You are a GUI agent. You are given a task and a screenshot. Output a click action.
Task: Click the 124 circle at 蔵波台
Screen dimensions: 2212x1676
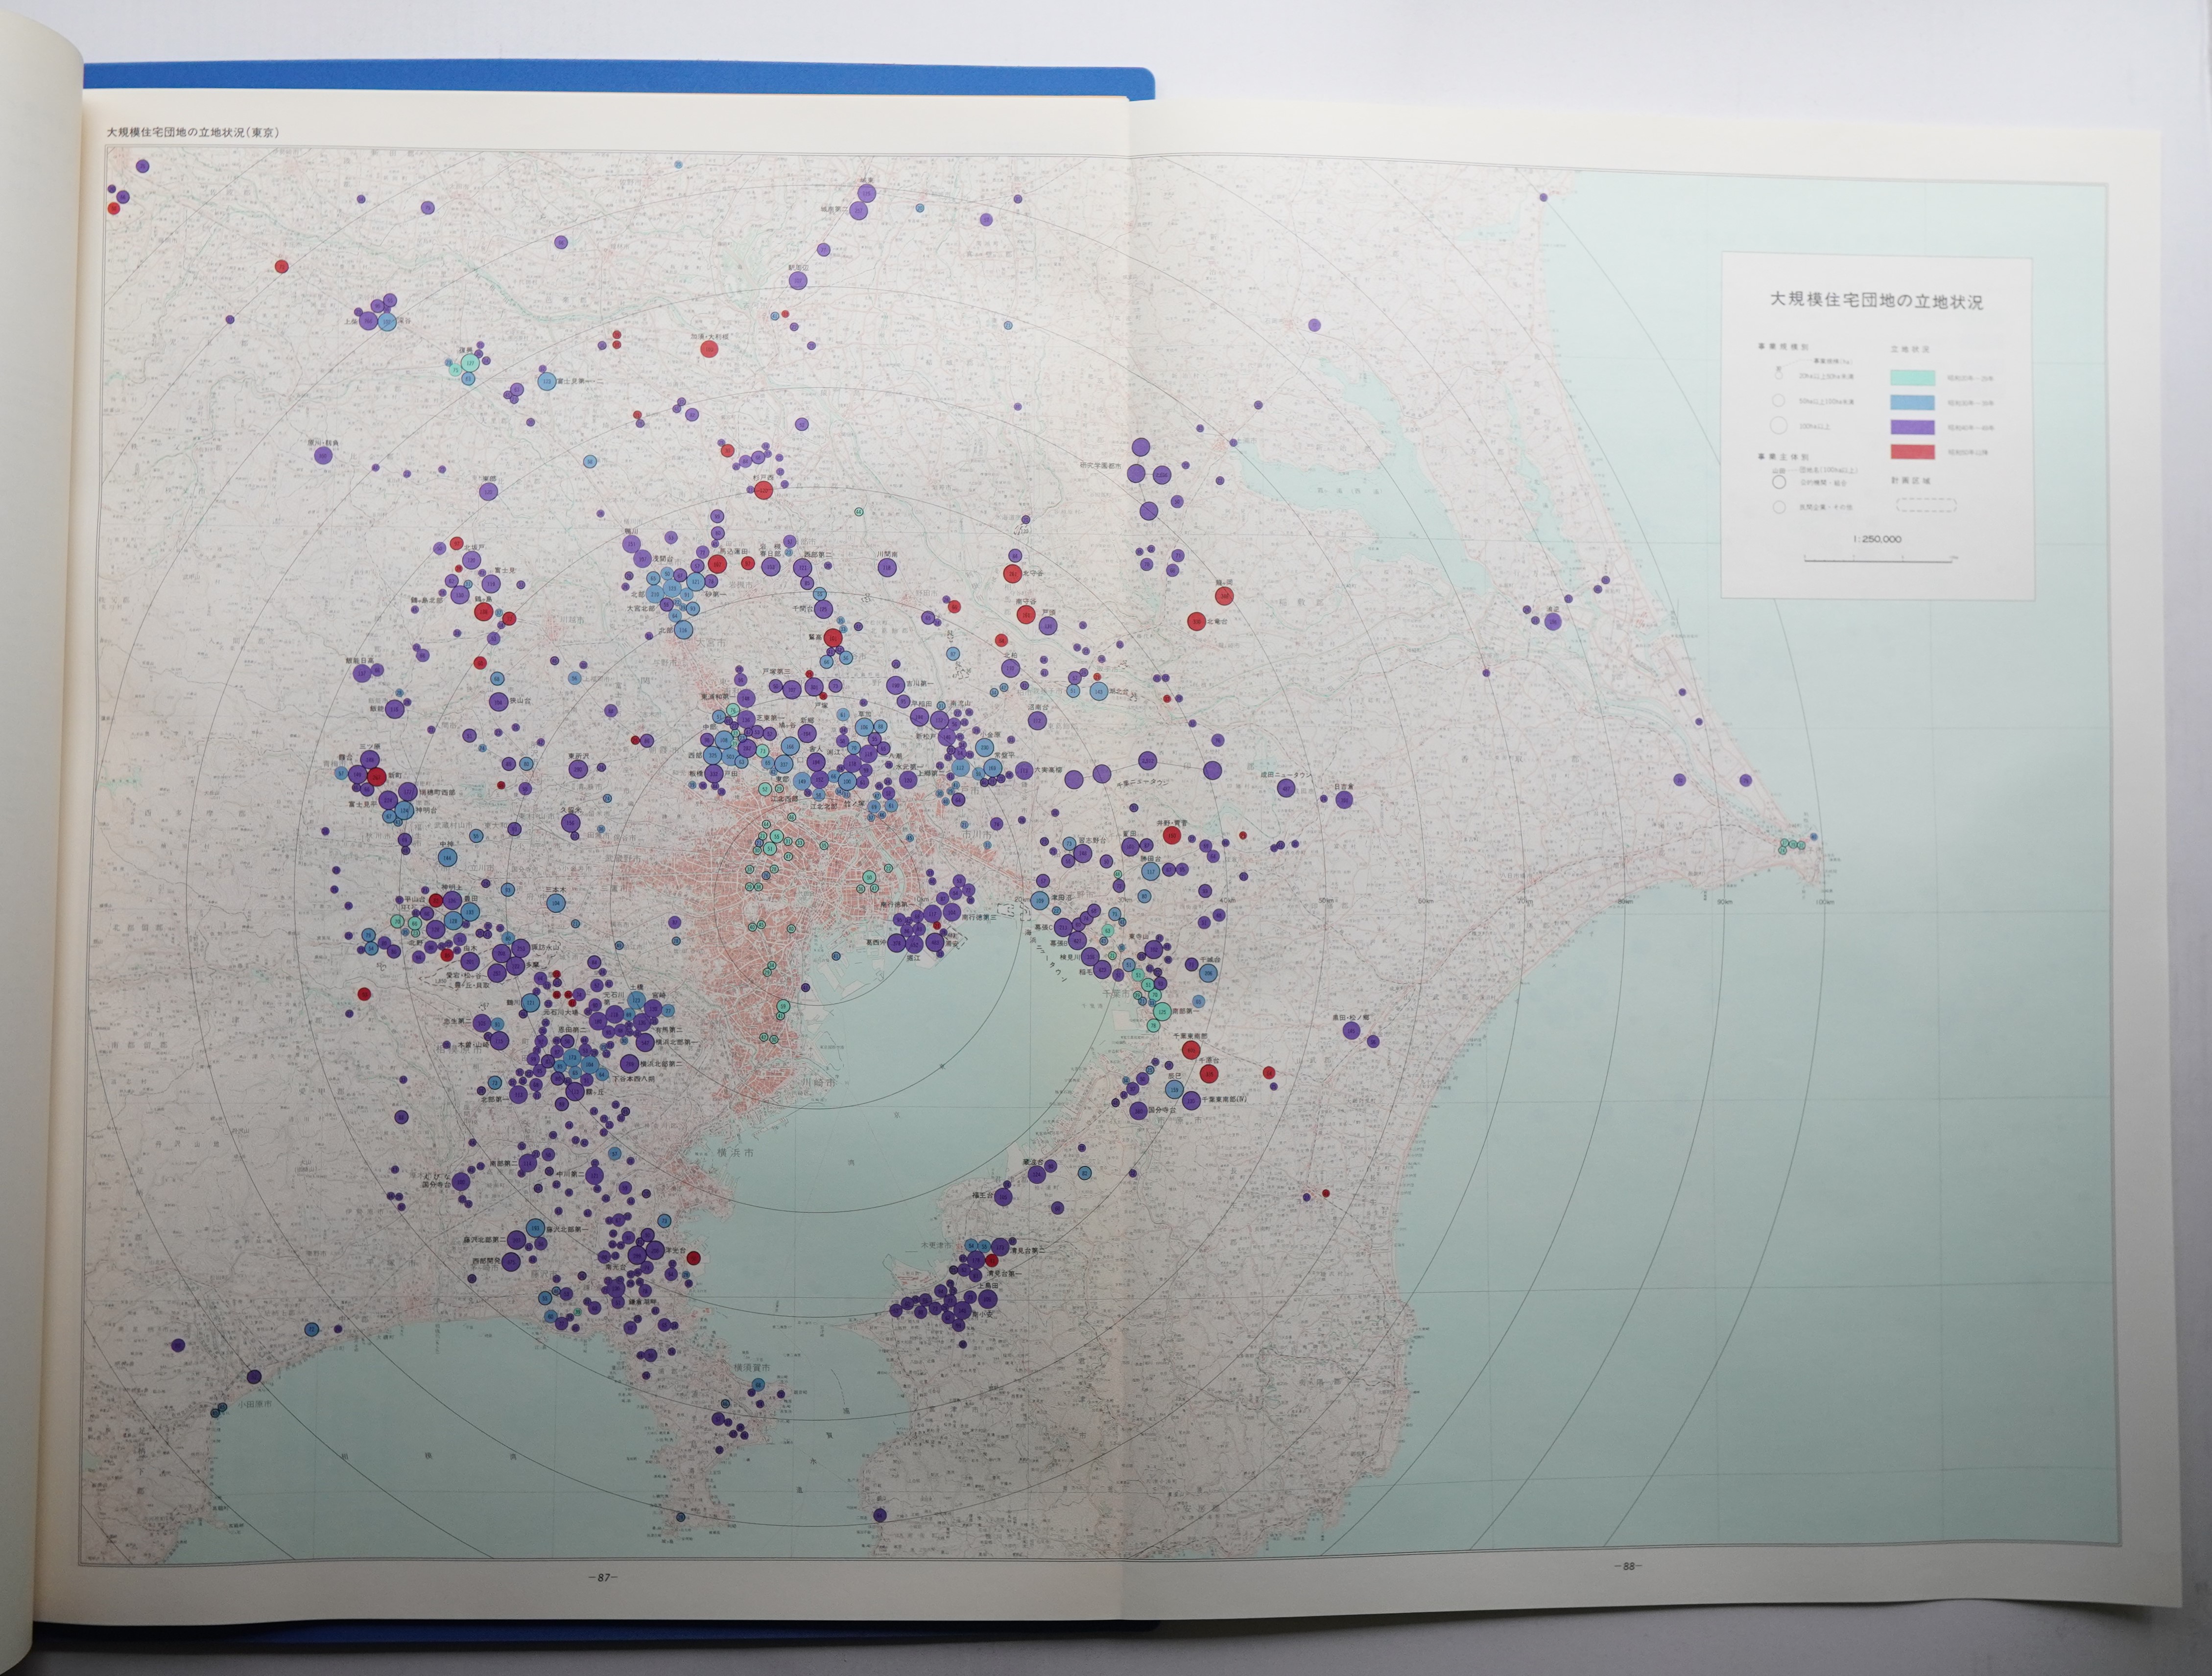click(x=1037, y=1175)
